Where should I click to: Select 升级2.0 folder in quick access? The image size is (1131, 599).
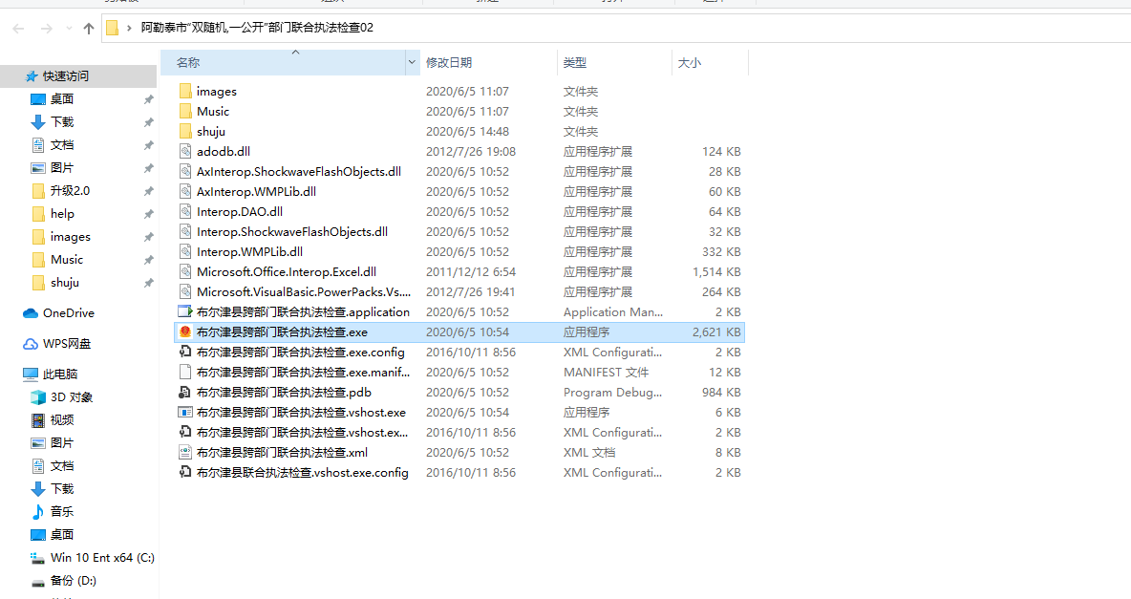point(69,191)
